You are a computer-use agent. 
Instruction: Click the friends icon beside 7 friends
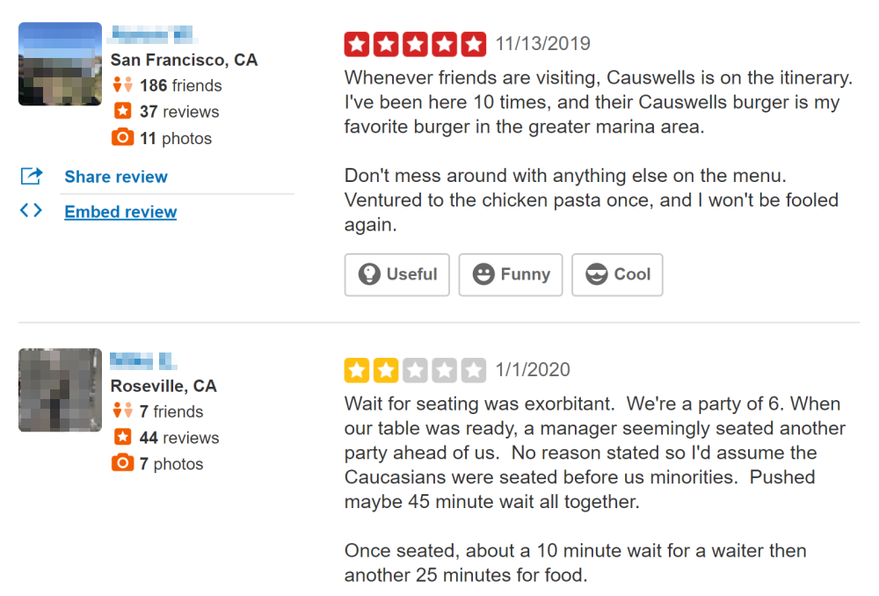(x=123, y=411)
